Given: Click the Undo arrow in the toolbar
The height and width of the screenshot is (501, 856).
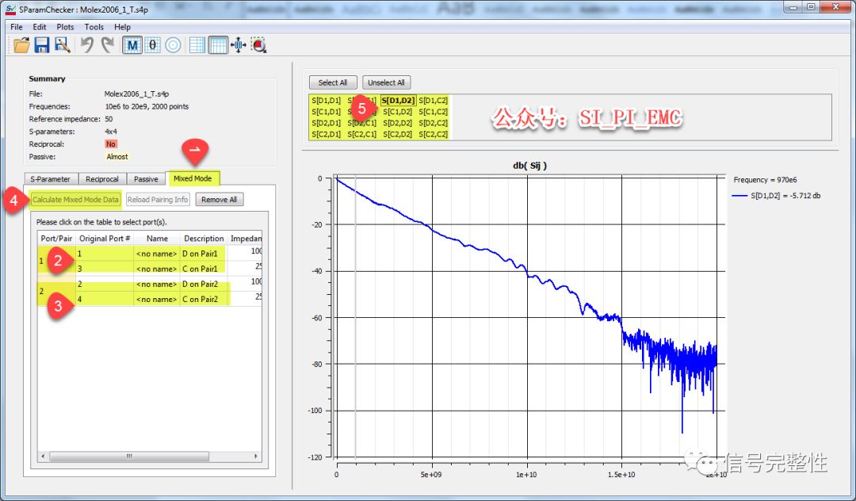Looking at the screenshot, I should click(x=87, y=45).
